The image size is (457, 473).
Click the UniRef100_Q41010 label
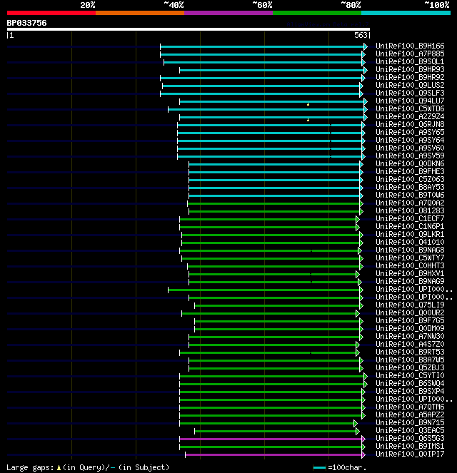410,242
